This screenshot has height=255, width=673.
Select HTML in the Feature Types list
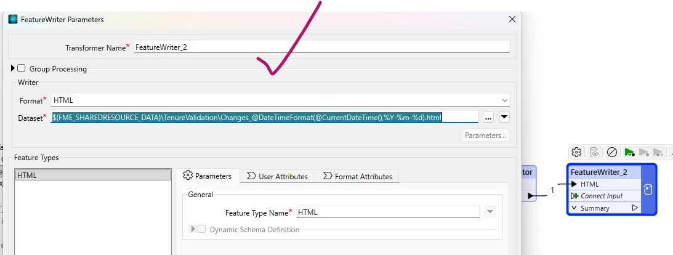93,175
